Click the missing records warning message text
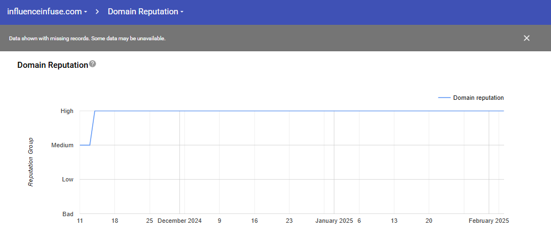The width and height of the screenshot is (551, 241). [x=87, y=39]
